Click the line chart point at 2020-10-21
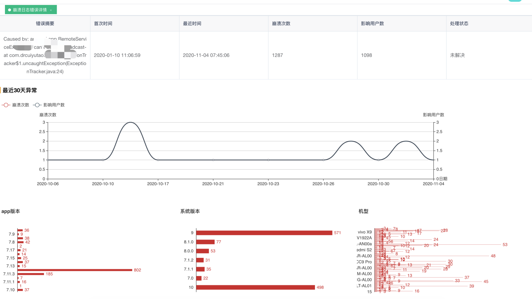 [x=213, y=160]
